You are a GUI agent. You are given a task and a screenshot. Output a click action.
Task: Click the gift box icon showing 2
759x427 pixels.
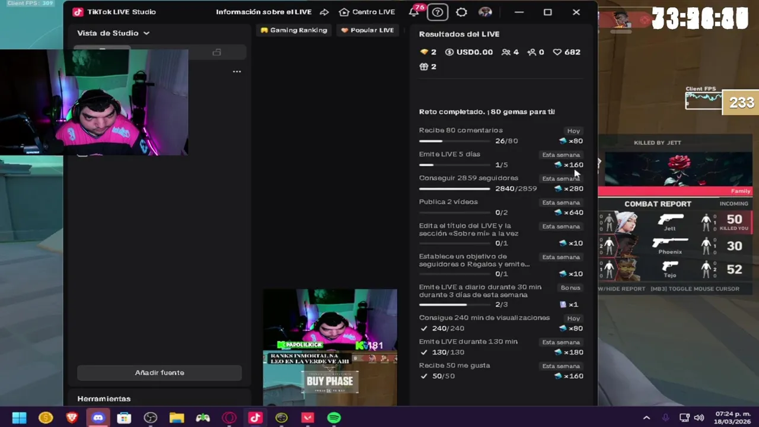(424, 67)
